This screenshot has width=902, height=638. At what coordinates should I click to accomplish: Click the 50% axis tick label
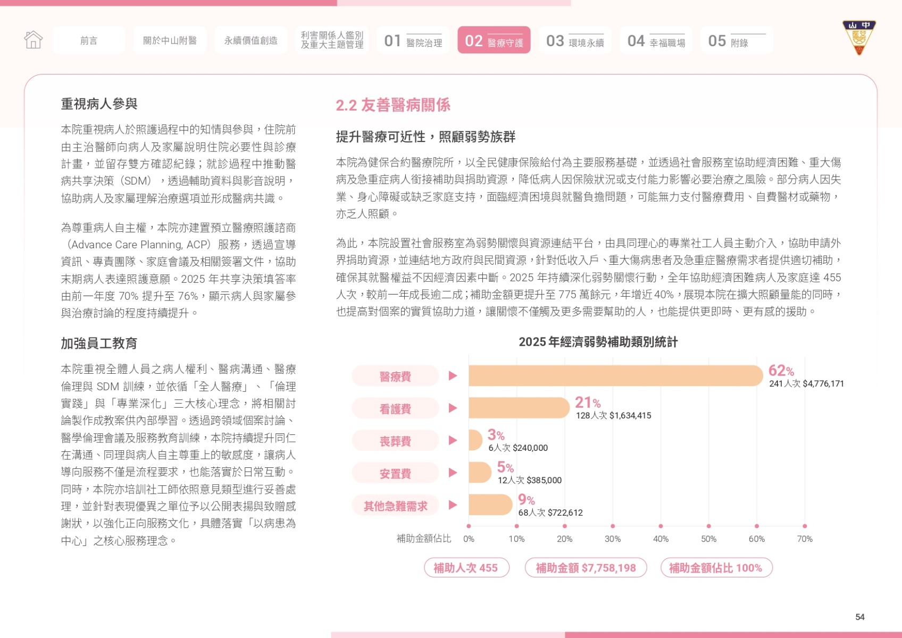pos(708,539)
